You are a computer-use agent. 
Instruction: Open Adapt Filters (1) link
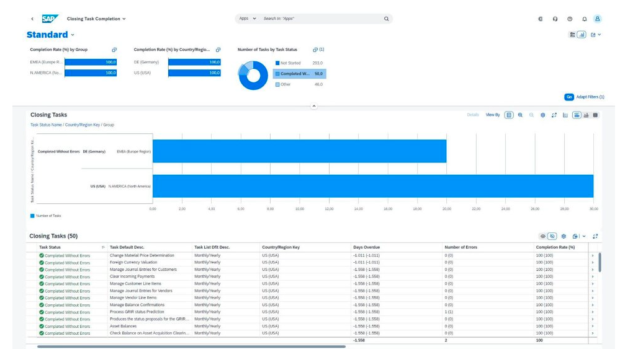(590, 97)
